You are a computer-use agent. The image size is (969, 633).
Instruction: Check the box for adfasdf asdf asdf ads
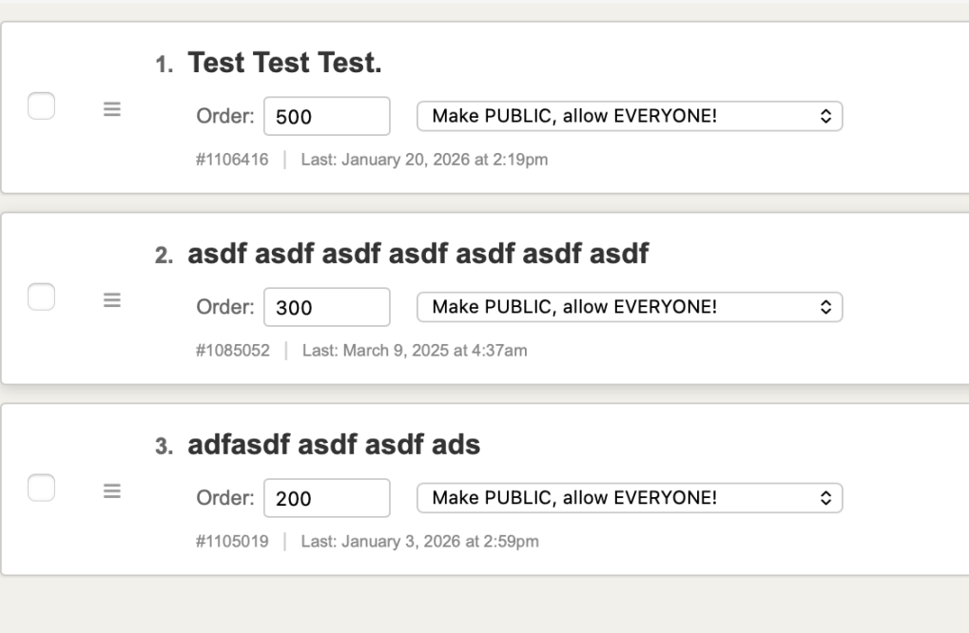(42, 489)
